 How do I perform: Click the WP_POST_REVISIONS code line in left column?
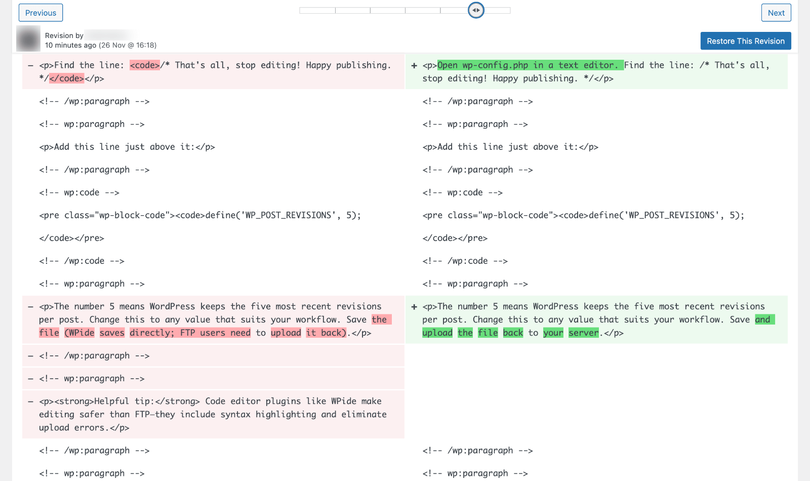tap(200, 215)
